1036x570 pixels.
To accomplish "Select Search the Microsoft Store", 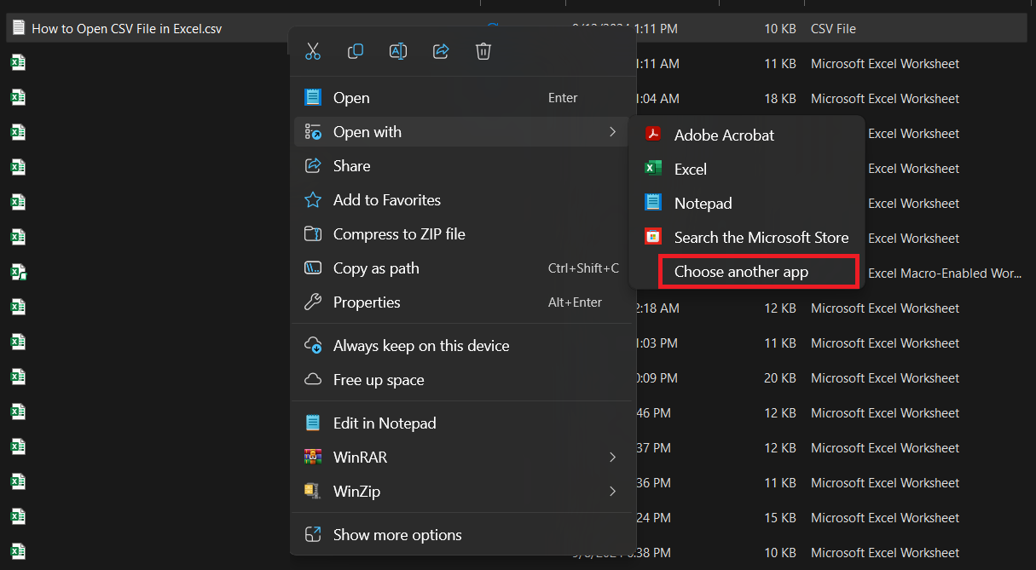I will 747,238.
